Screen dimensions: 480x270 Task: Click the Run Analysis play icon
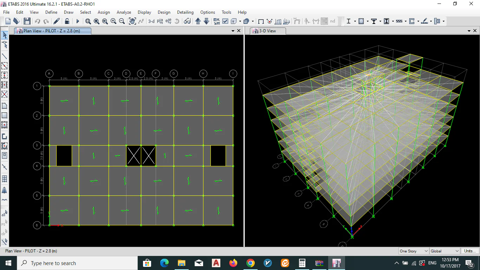[x=78, y=21]
